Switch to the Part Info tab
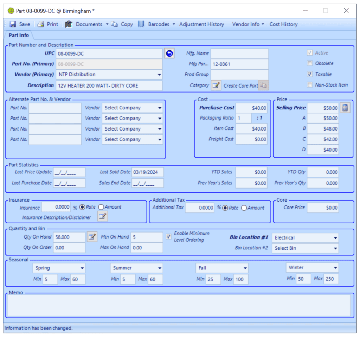360x337 pixels. tap(18, 35)
